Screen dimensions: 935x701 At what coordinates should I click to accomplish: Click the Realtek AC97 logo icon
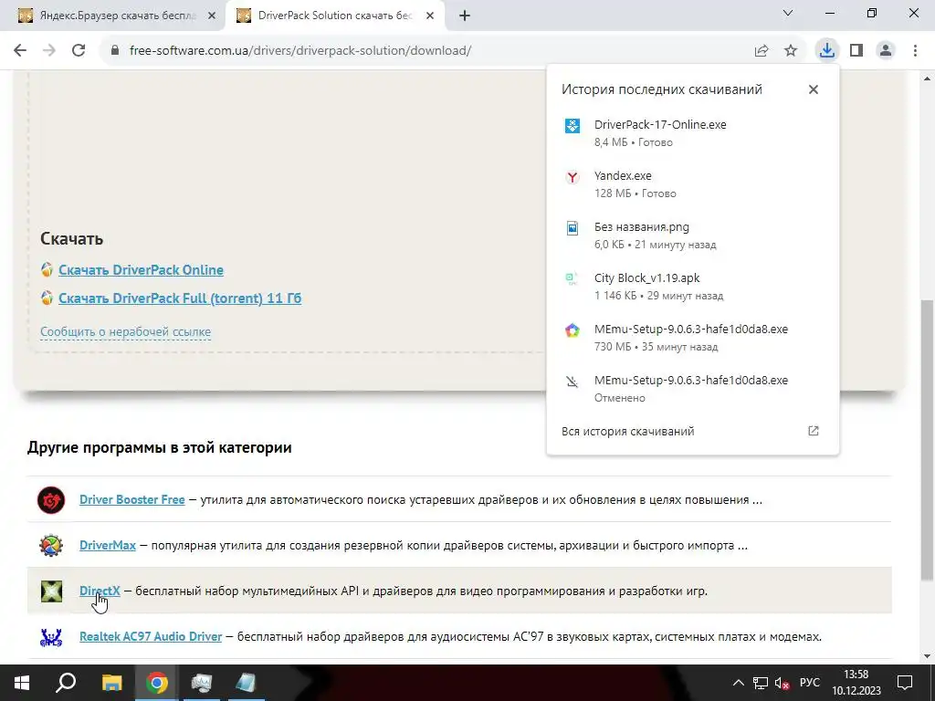tap(51, 637)
